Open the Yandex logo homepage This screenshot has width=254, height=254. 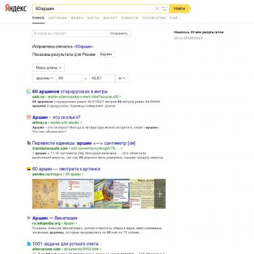tap(16, 8)
